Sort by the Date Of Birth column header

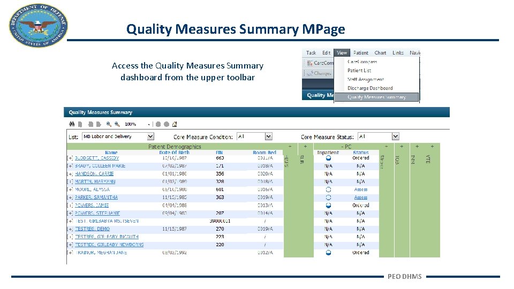pos(174,153)
